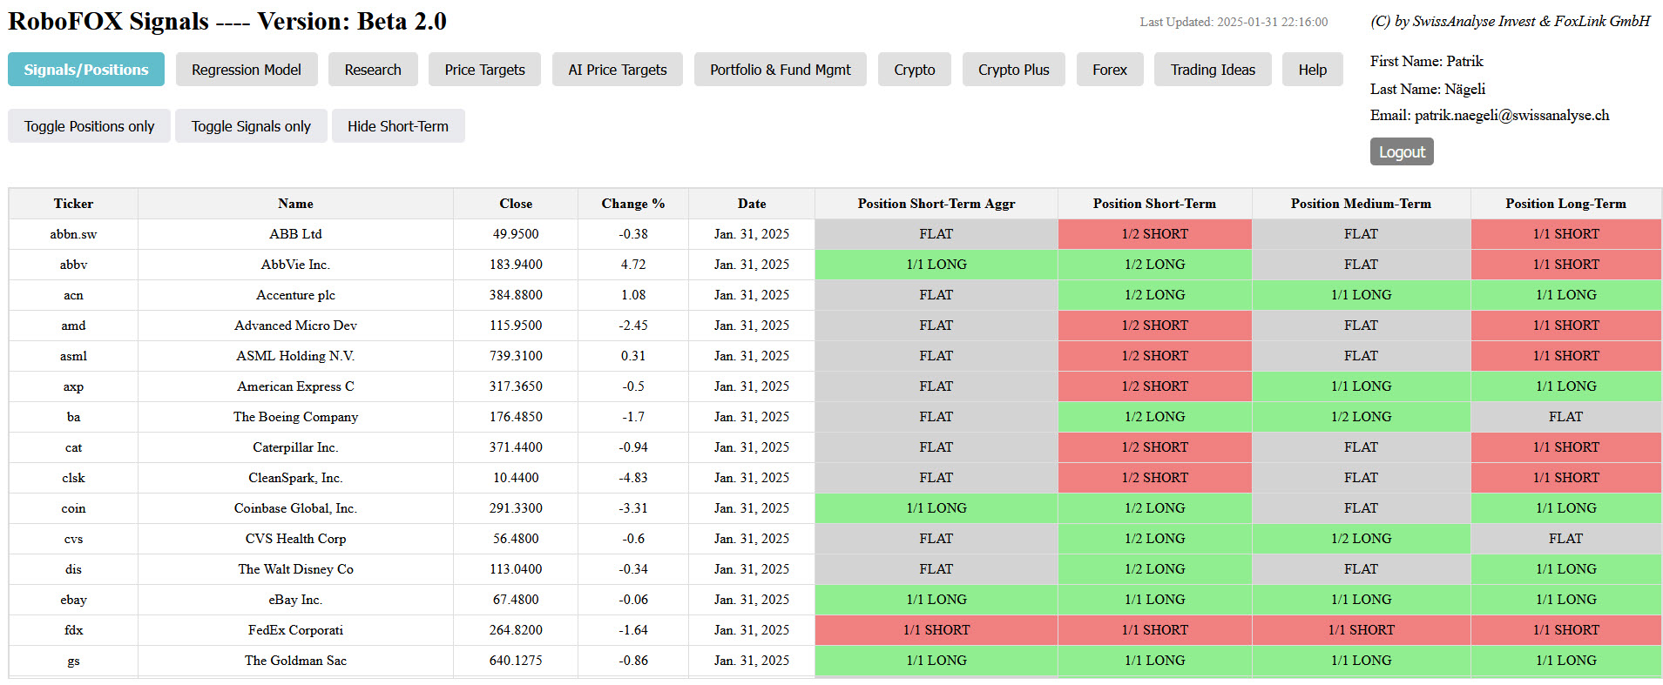Click the Help tab

point(1313,70)
